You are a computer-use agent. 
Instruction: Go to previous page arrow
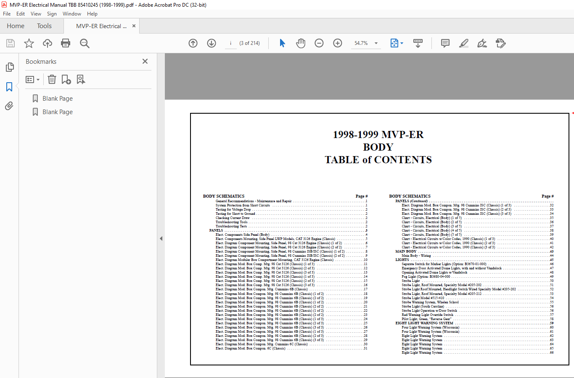click(x=193, y=43)
